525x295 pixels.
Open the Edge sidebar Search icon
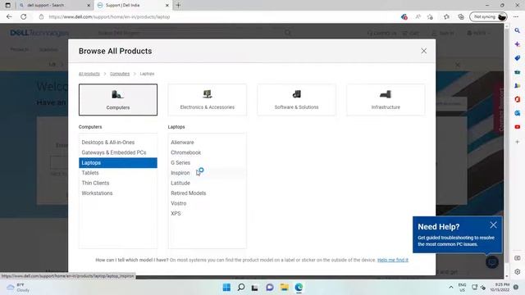[x=518, y=30]
